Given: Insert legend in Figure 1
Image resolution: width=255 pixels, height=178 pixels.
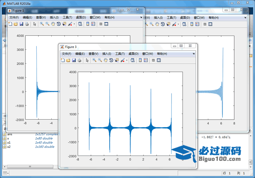Looking at the screenshot, I should 93,24.
